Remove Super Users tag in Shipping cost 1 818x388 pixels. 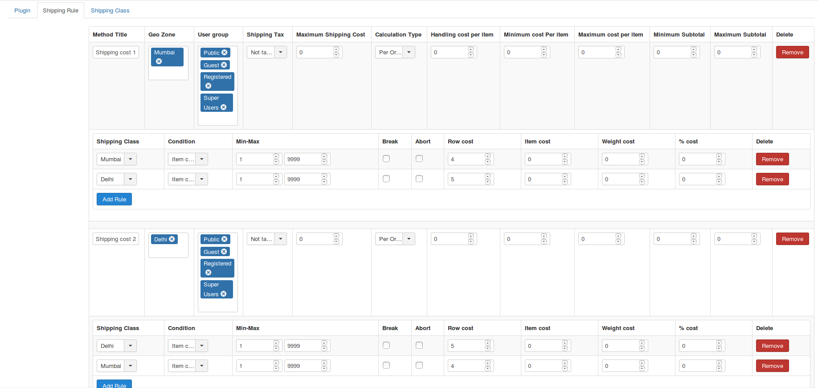pos(224,107)
